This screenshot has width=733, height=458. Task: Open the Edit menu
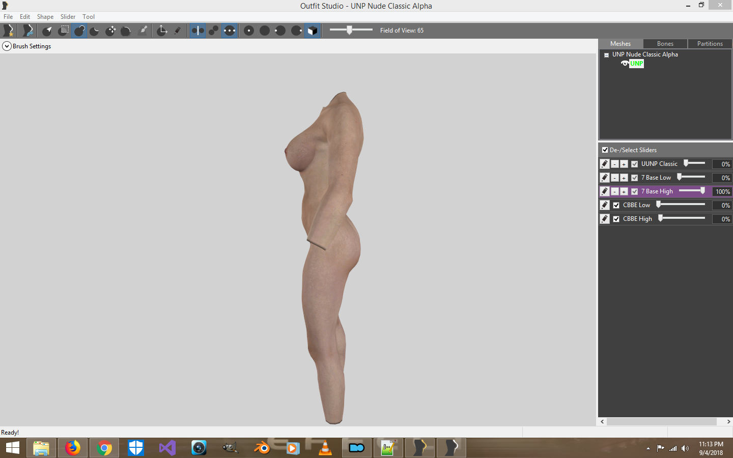point(25,17)
